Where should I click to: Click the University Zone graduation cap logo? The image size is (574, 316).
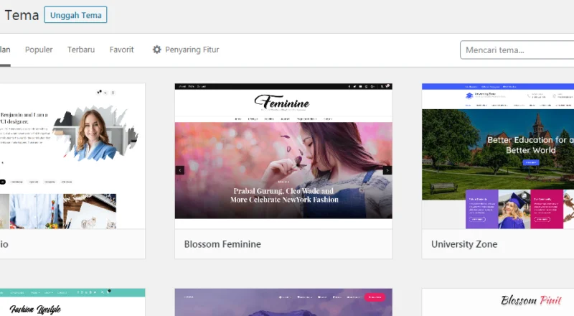coord(470,95)
